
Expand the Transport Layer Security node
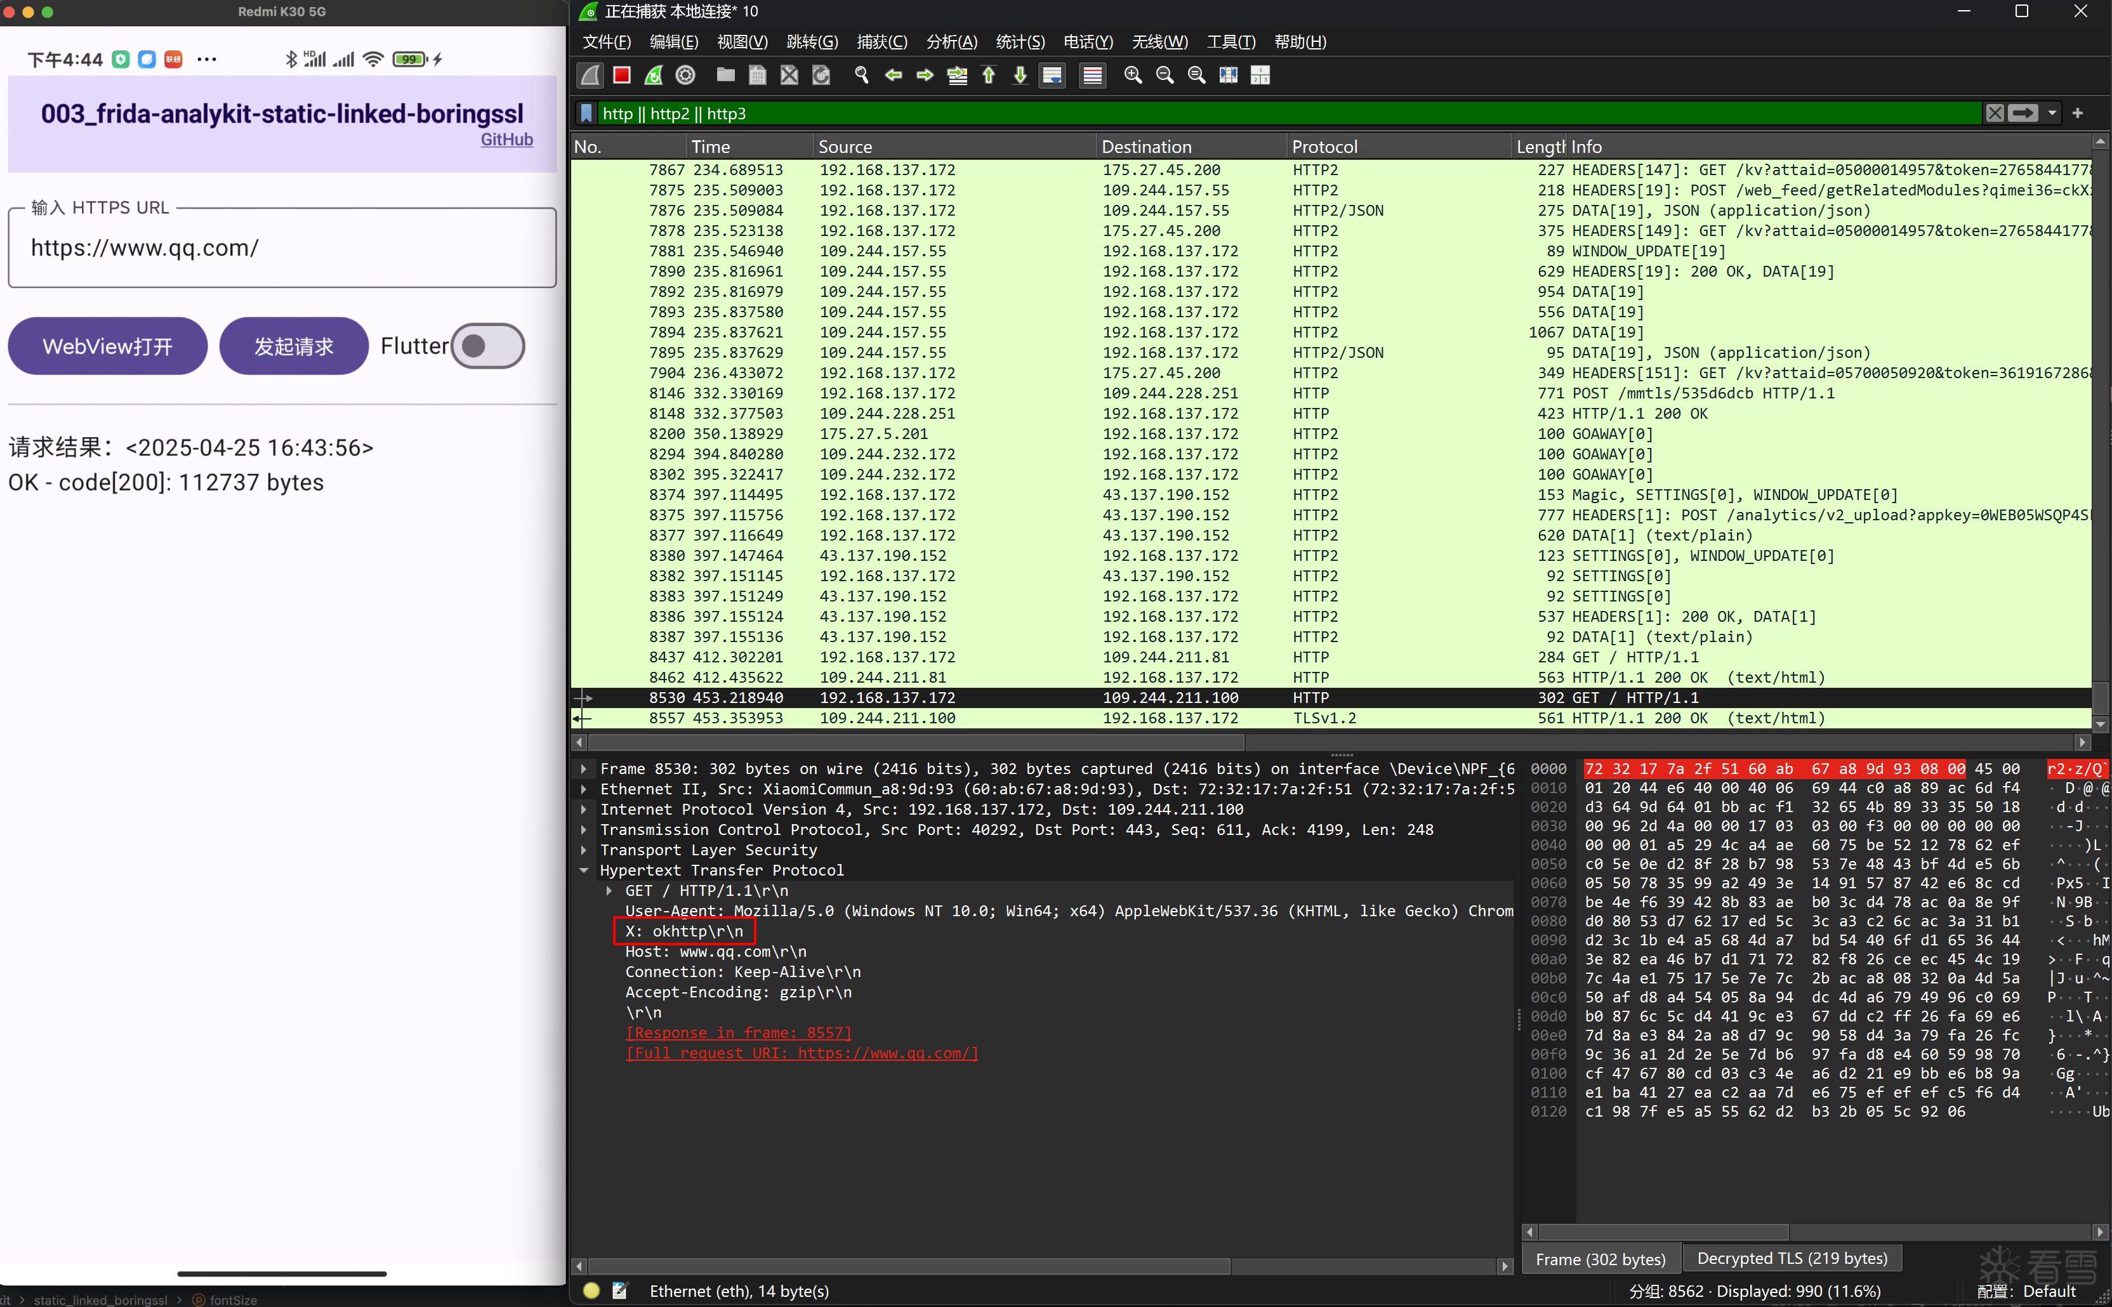tap(584, 850)
